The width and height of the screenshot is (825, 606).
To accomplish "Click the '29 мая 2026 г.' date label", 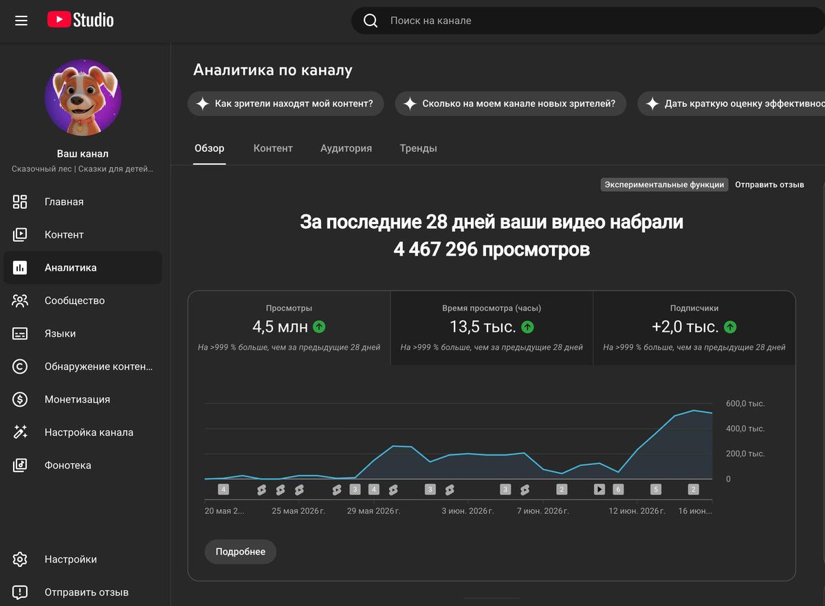I will point(373,511).
